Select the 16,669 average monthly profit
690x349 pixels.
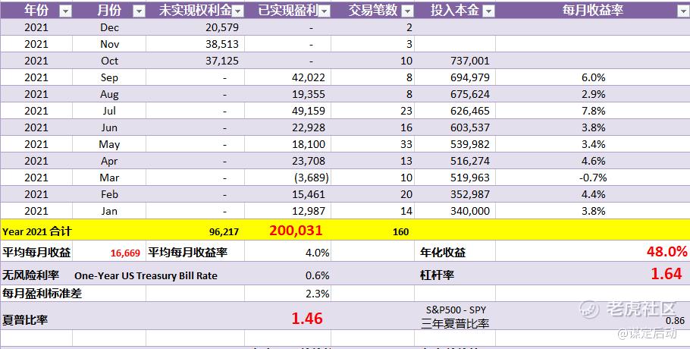(125, 253)
